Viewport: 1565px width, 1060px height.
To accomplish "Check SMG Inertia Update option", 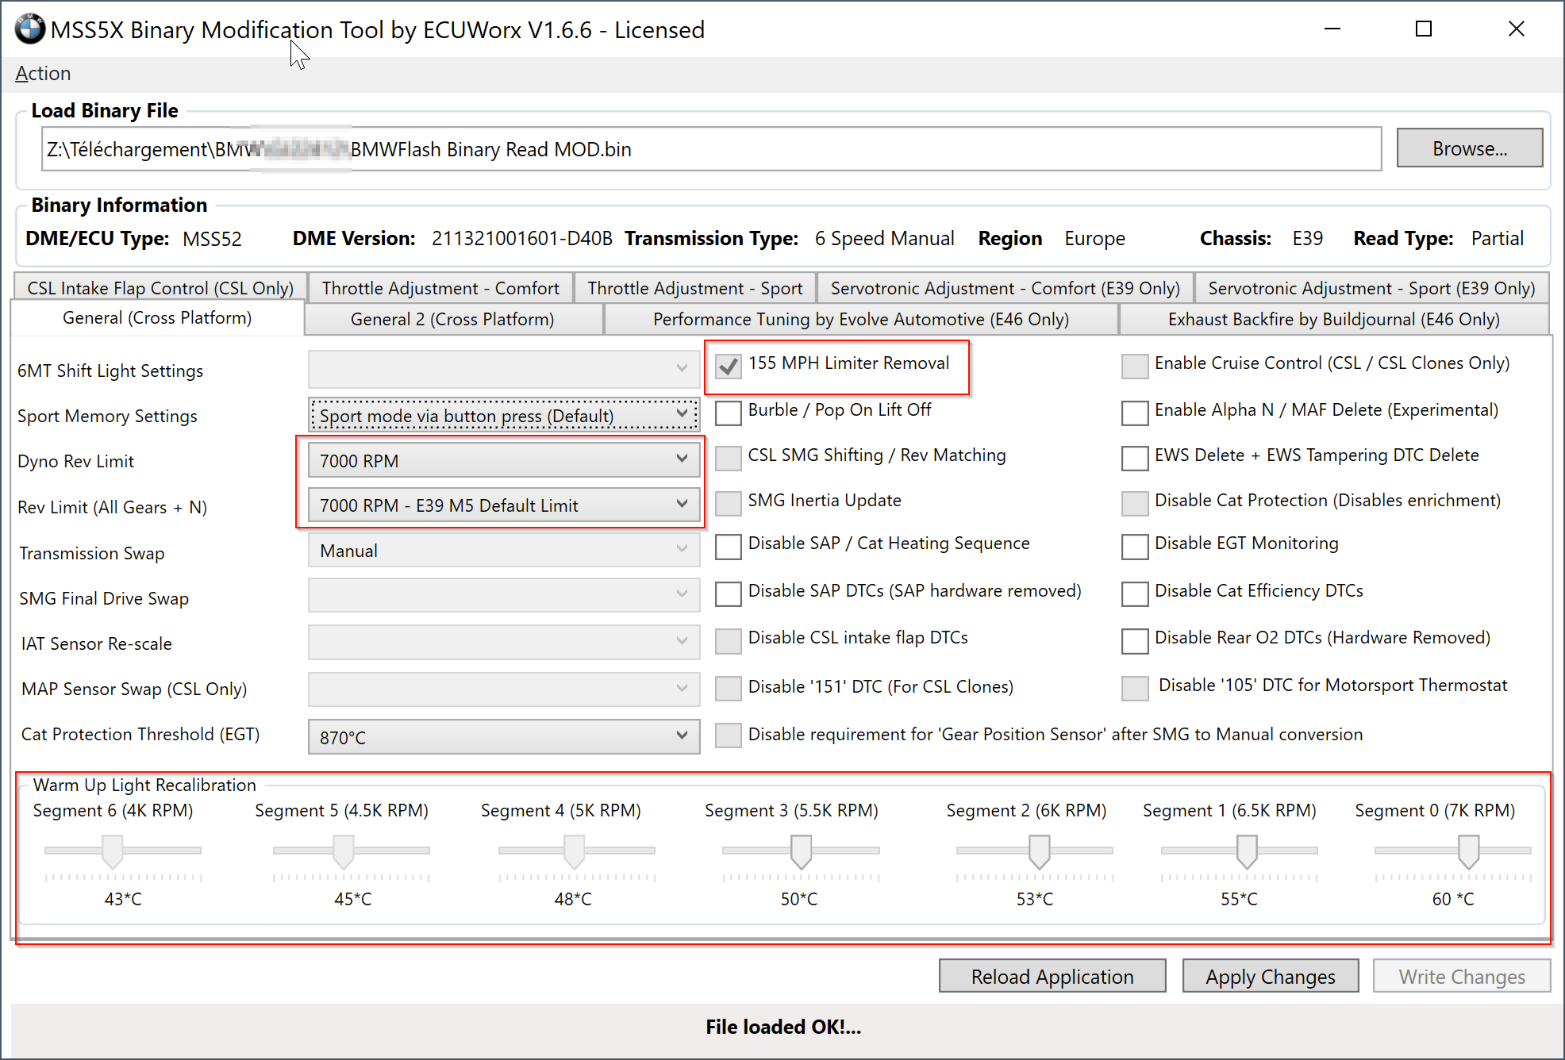I will tap(728, 503).
